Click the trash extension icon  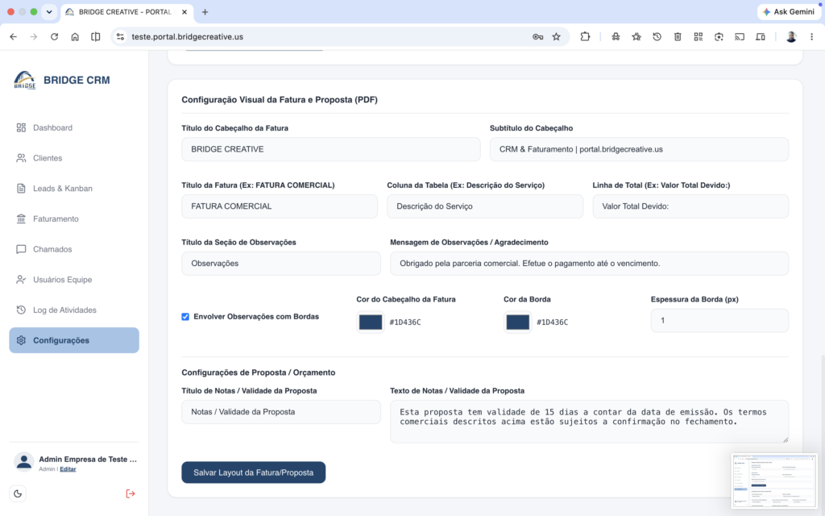(x=678, y=37)
